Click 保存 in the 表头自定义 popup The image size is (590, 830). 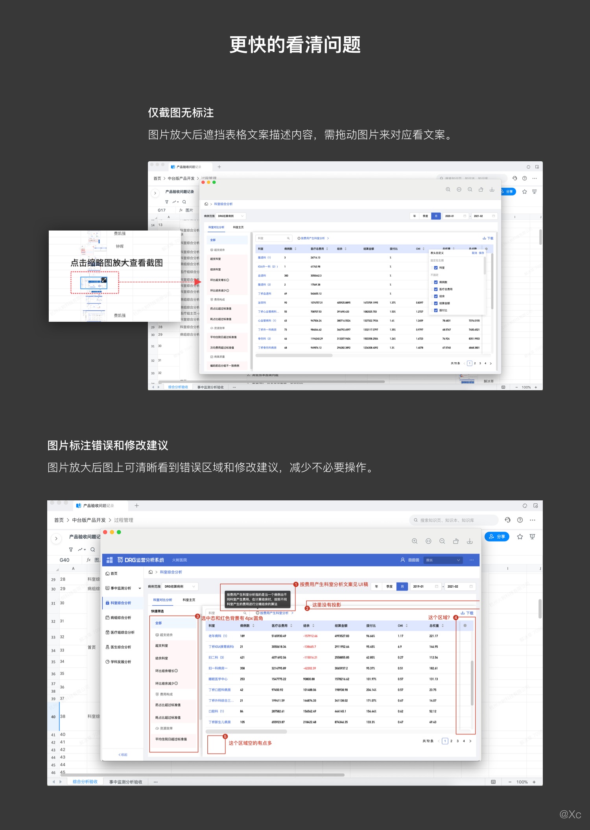(x=481, y=253)
